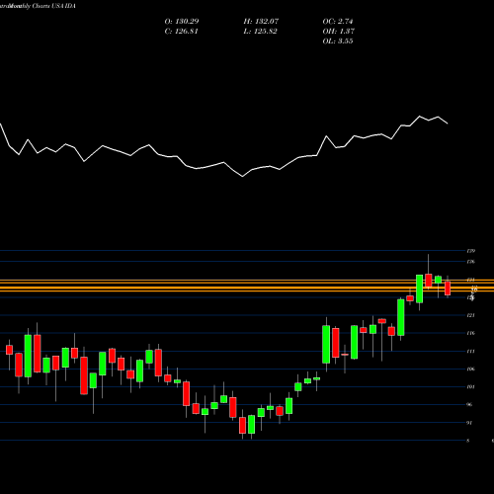Select the low price label L: 125.82
This screenshot has height=494, width=494.
point(260,32)
